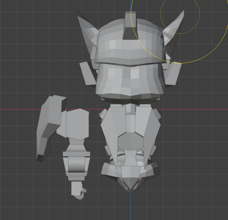Image resolution: width=228 pixels, height=220 pixels.
Task: Click the pointed pelvis tip at bottom
Action: 130,188
